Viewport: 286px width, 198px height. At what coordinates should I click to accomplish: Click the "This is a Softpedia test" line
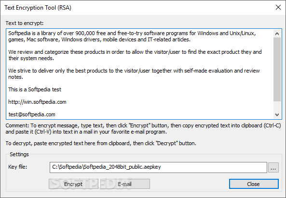pyautogui.click(x=35, y=89)
